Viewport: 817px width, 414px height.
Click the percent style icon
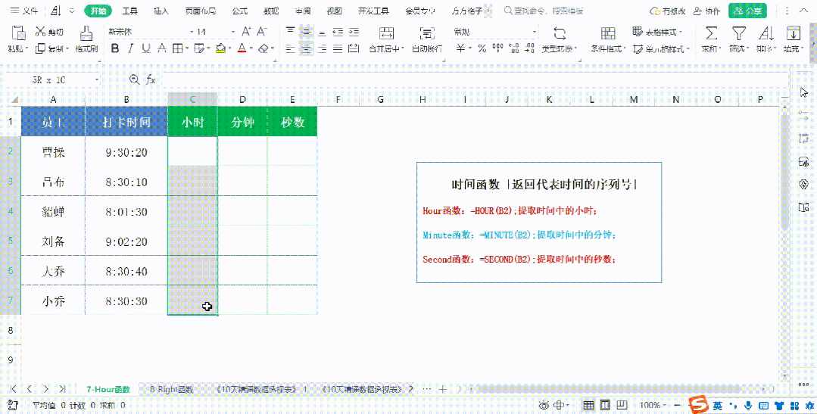tap(482, 48)
